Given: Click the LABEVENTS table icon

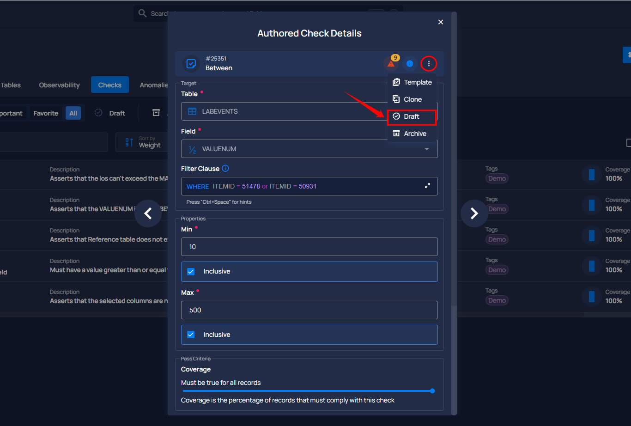Looking at the screenshot, I should tap(192, 111).
